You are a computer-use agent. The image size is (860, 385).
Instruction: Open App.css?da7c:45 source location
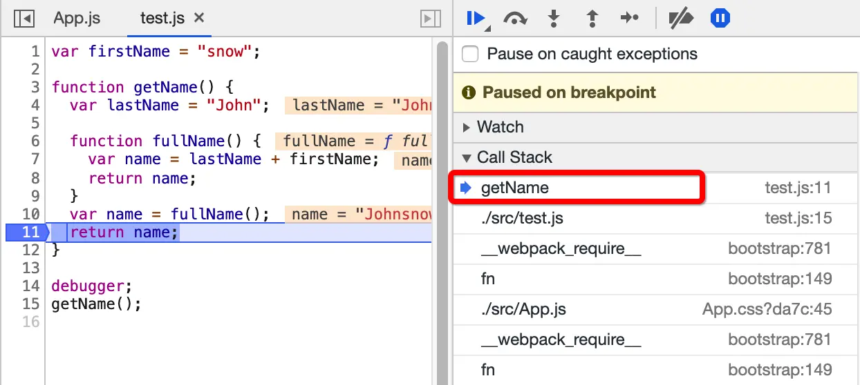click(767, 309)
